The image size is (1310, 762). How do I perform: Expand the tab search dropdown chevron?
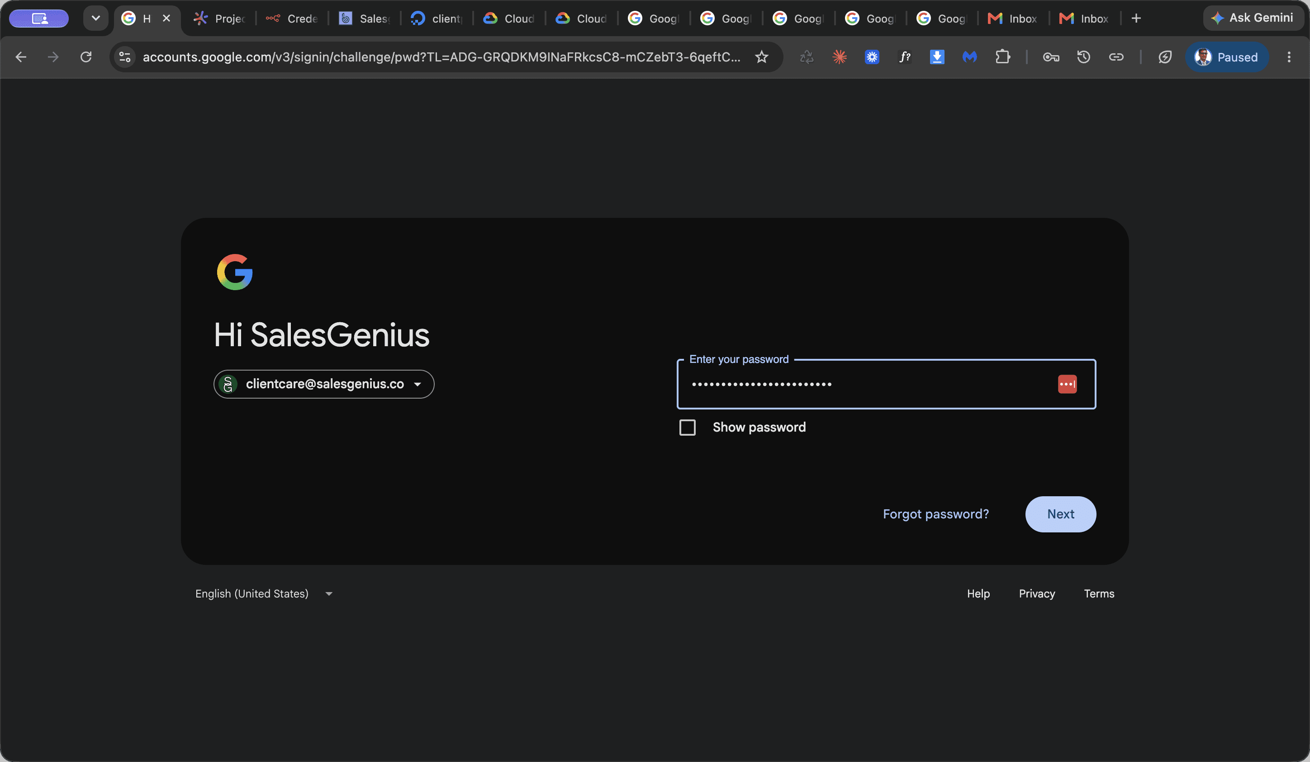95,19
